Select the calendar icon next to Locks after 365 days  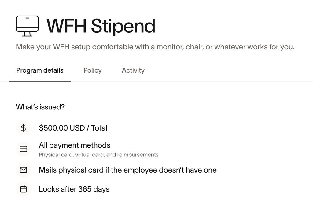[x=24, y=189]
